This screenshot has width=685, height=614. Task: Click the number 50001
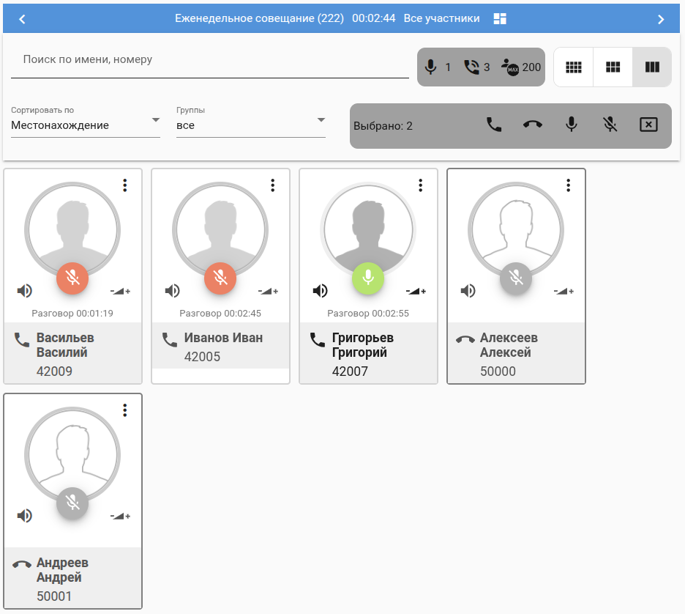click(x=53, y=596)
